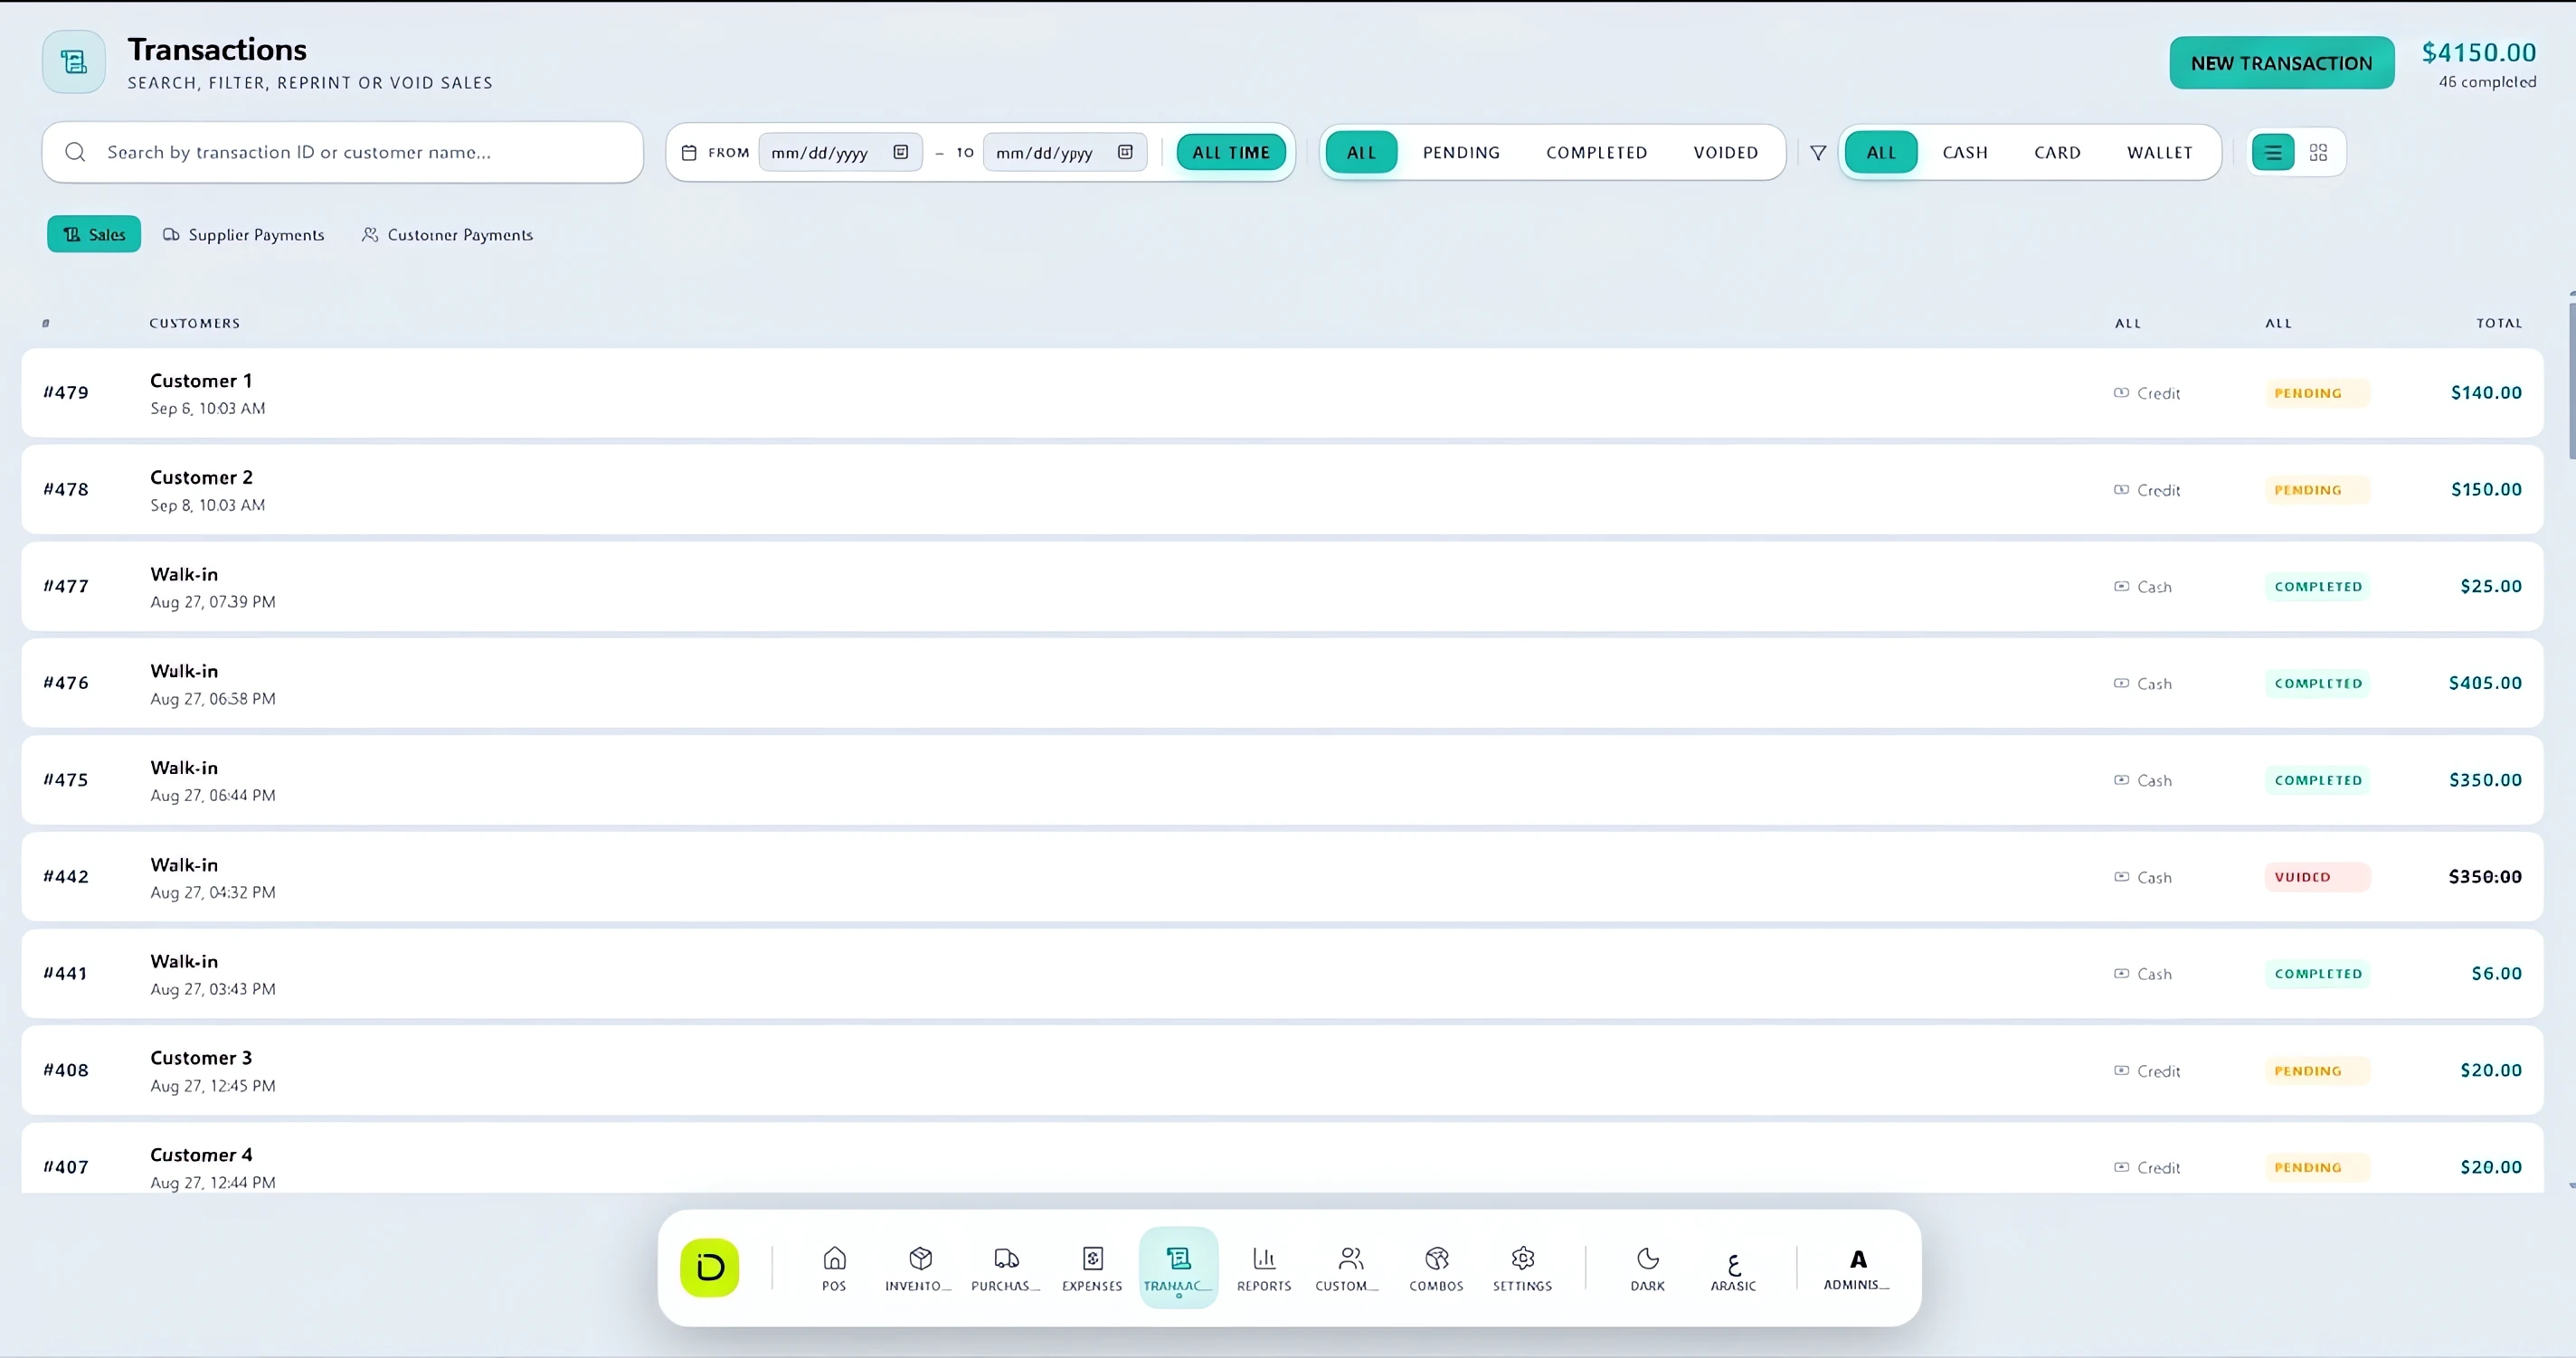The height and width of the screenshot is (1358, 2576).
Task: Click the From date input field
Action: click(840, 152)
